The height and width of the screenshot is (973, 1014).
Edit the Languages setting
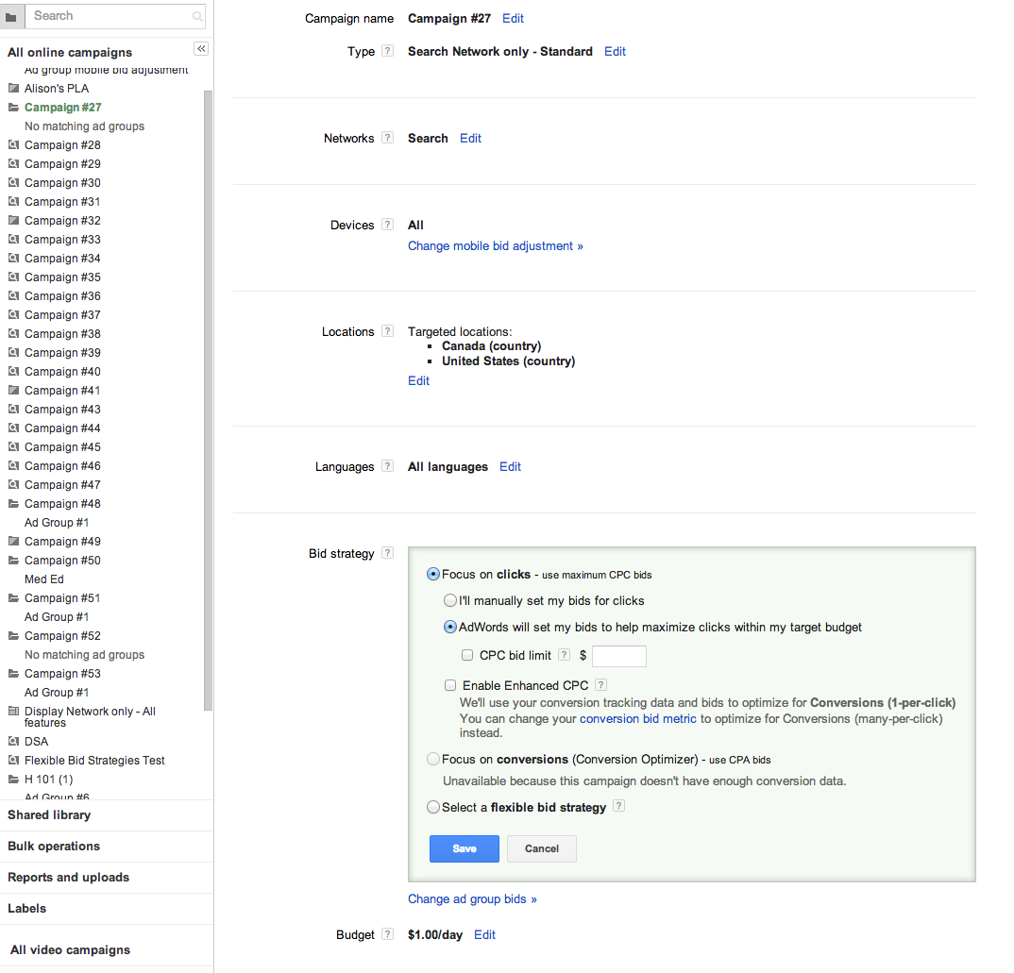[510, 466]
